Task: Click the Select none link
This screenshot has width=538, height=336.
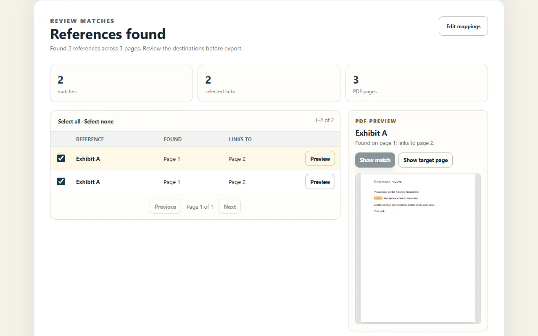Action: 99,121
